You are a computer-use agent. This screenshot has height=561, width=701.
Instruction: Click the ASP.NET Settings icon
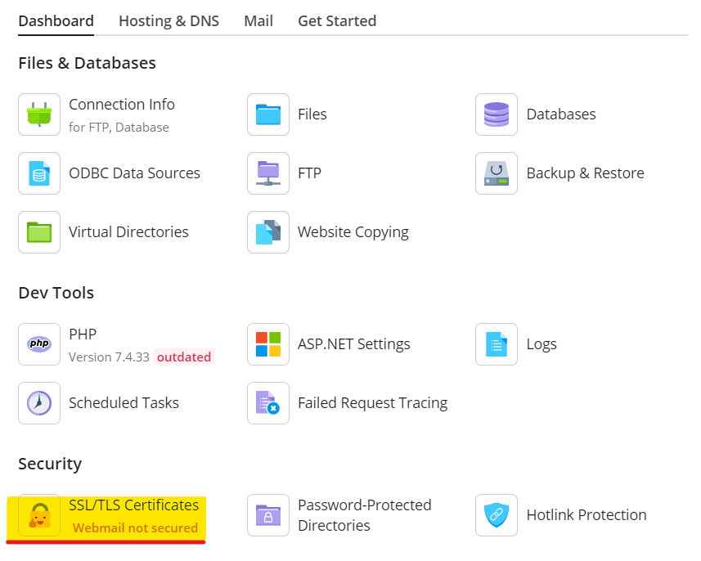tap(268, 344)
